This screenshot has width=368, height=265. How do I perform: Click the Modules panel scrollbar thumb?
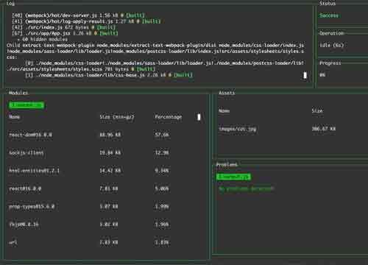[199, 117]
